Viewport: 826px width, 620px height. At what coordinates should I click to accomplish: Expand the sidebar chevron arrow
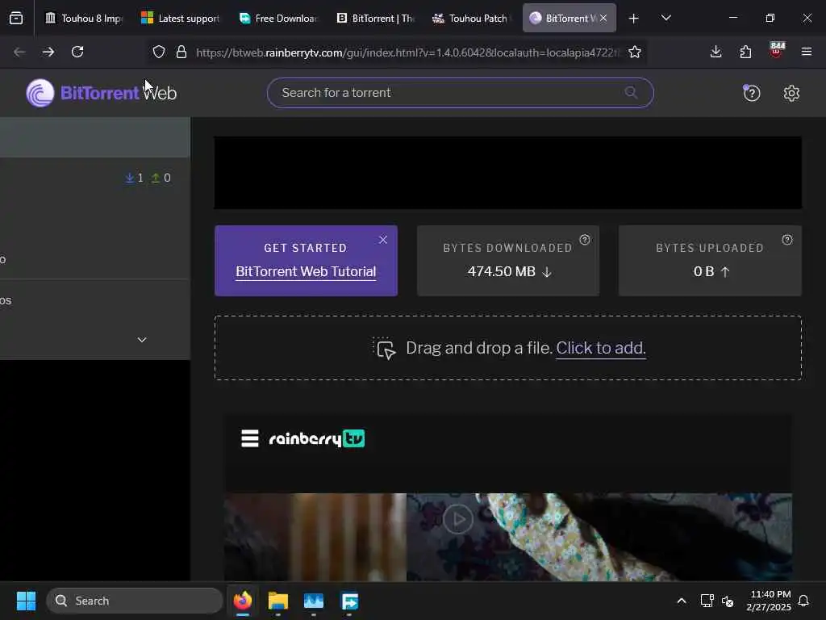[142, 340]
